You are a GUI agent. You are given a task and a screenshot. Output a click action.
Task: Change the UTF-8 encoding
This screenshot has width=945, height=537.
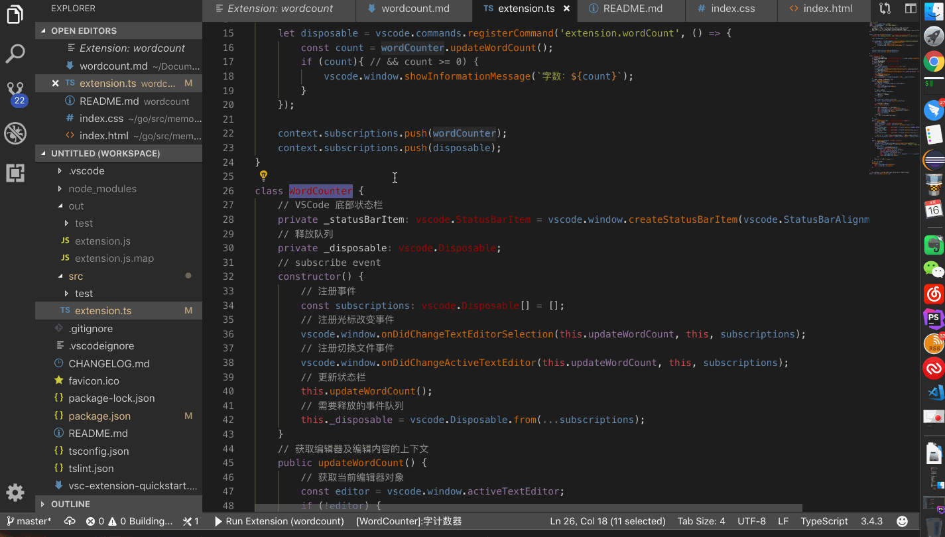(x=751, y=521)
